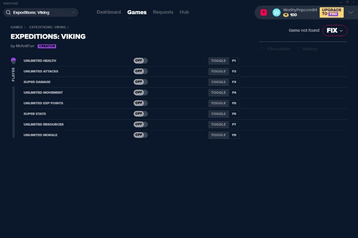Image resolution: width=358 pixels, height=238 pixels.
Task: Click the Unlimited Health label
Action: 40,61
